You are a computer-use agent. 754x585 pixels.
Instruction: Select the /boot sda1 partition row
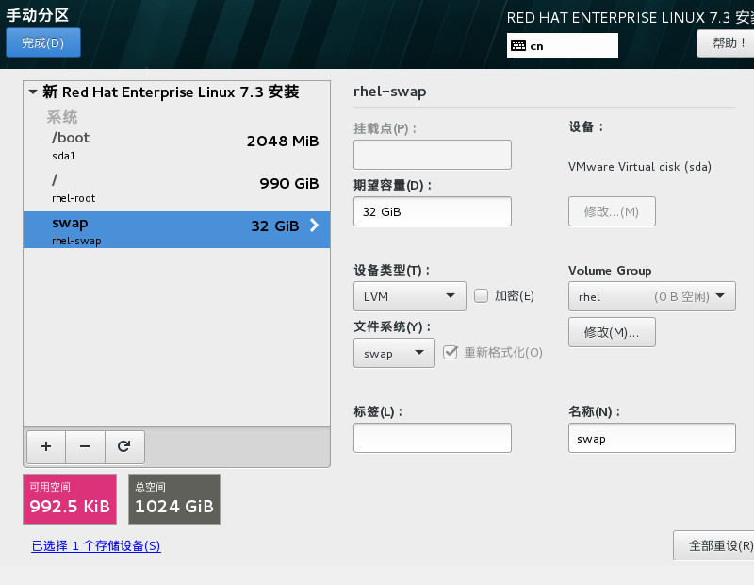(176, 146)
